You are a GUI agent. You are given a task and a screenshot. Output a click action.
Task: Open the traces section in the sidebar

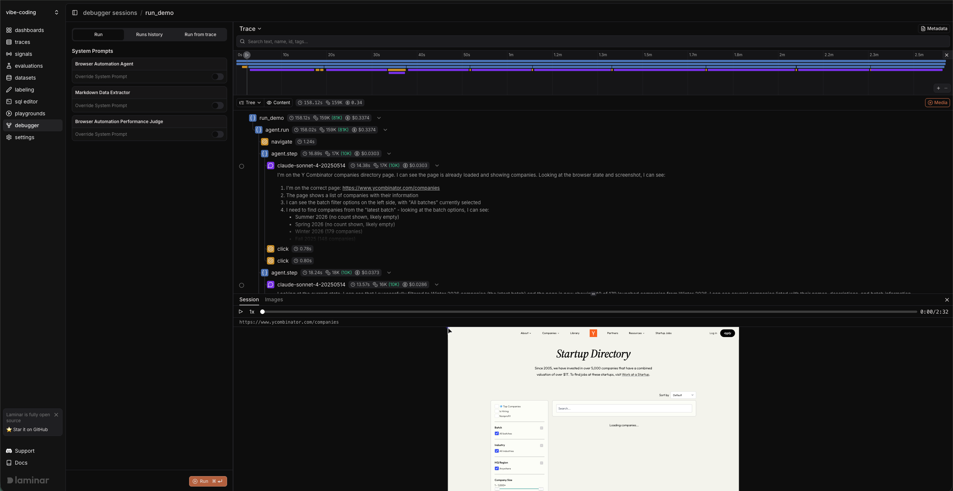point(23,42)
